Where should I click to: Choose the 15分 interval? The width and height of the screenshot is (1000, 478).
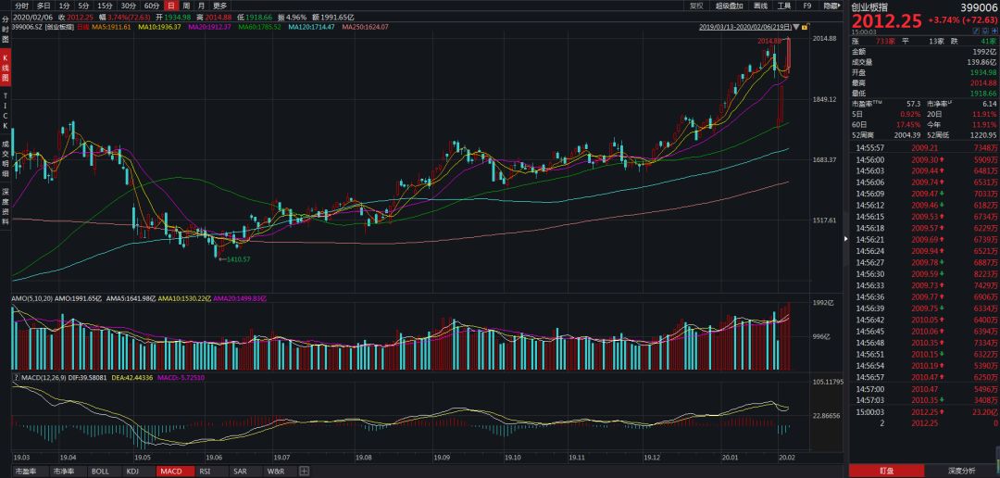pyautogui.click(x=106, y=6)
